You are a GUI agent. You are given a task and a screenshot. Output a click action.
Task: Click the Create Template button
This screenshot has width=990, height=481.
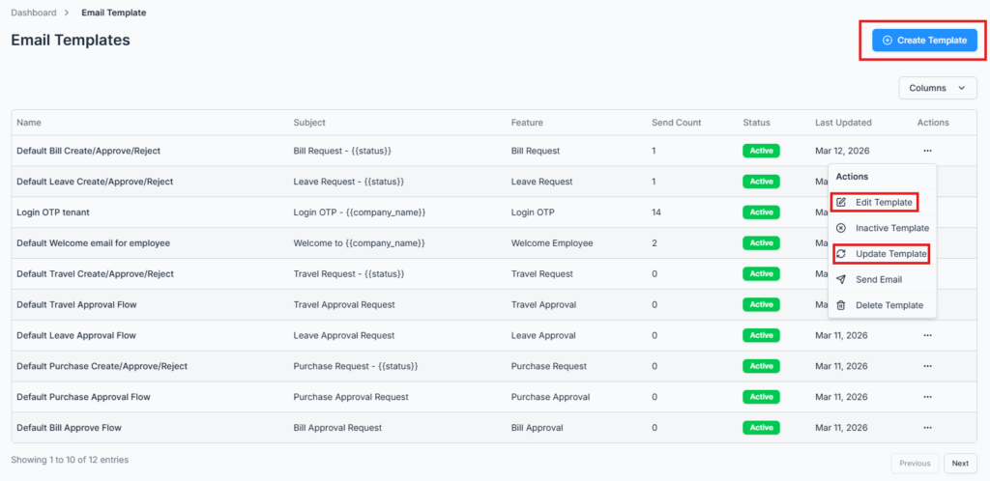coord(924,41)
